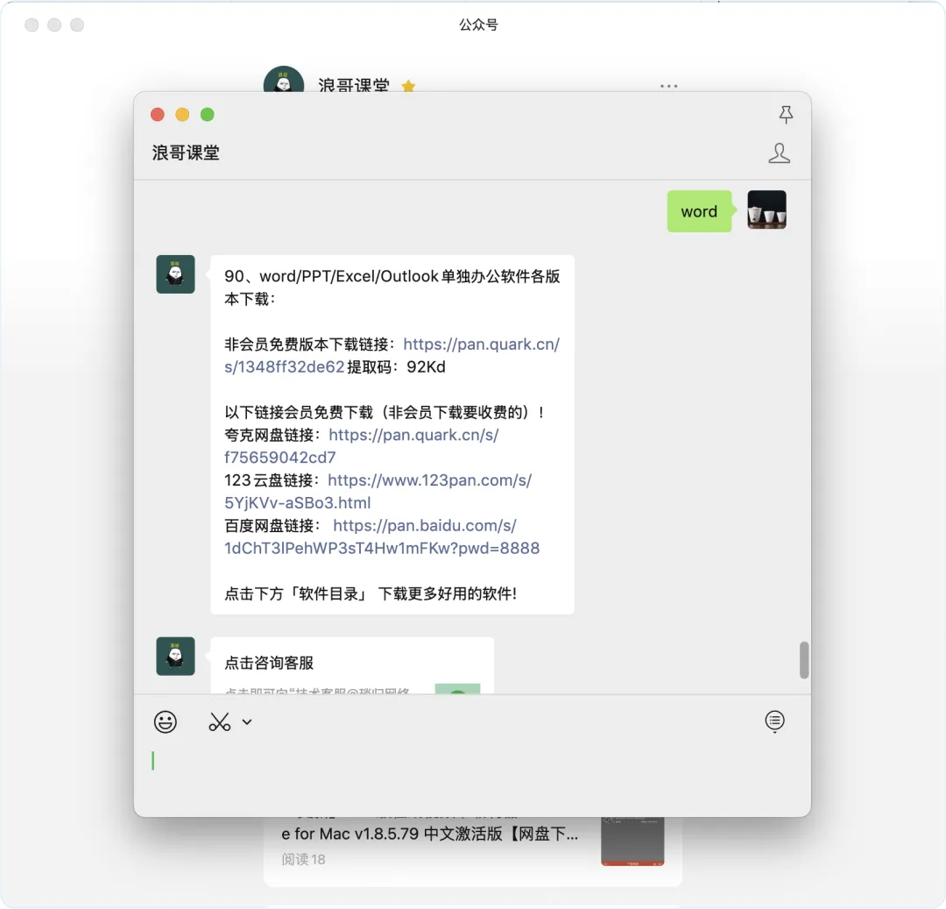
Task: Click the 阅读 18 read count
Action: pyautogui.click(x=303, y=859)
